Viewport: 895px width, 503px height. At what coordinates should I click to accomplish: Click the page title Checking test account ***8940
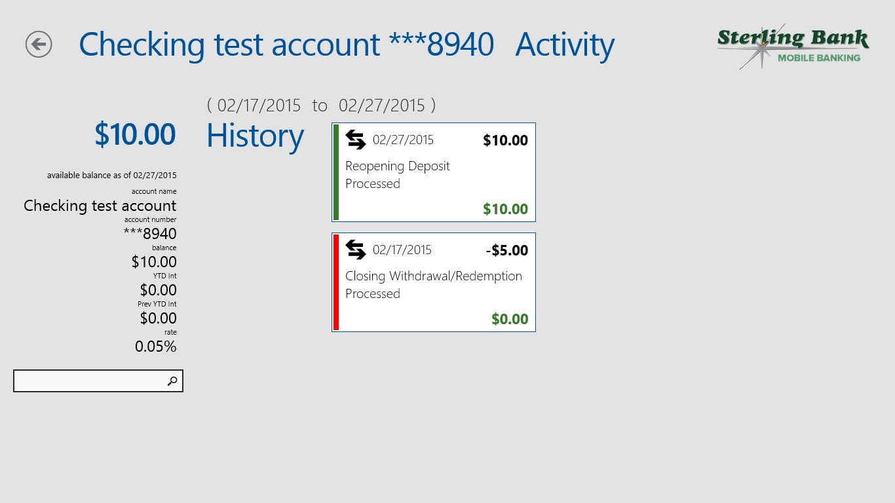[286, 45]
